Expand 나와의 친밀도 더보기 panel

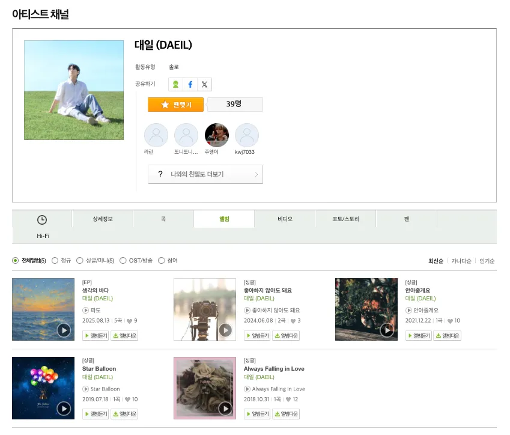pyautogui.click(x=205, y=174)
